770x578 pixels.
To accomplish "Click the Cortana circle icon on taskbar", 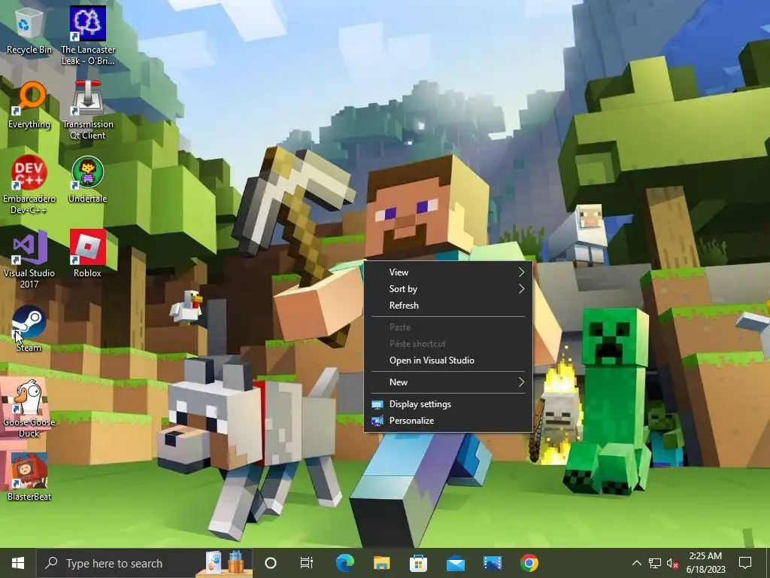I will tap(271, 563).
